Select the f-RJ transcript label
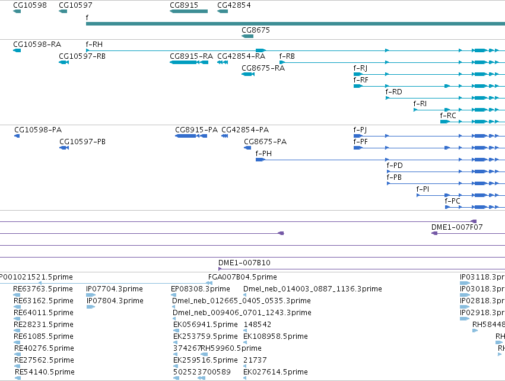The image size is (505, 381). pos(360,68)
